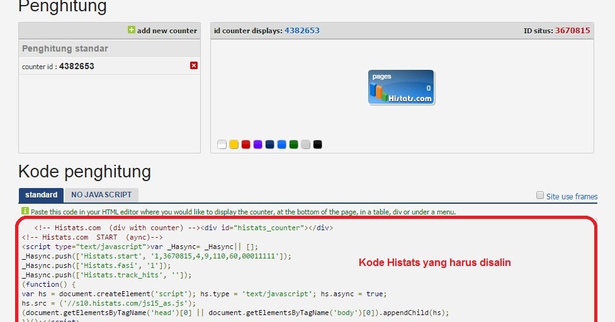Click the ID situs number 3670815
The width and height of the screenshot is (615, 322).
click(573, 31)
